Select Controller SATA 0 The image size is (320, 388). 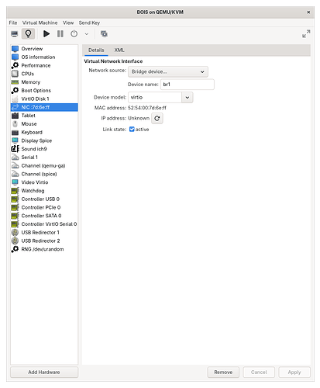click(x=44, y=216)
